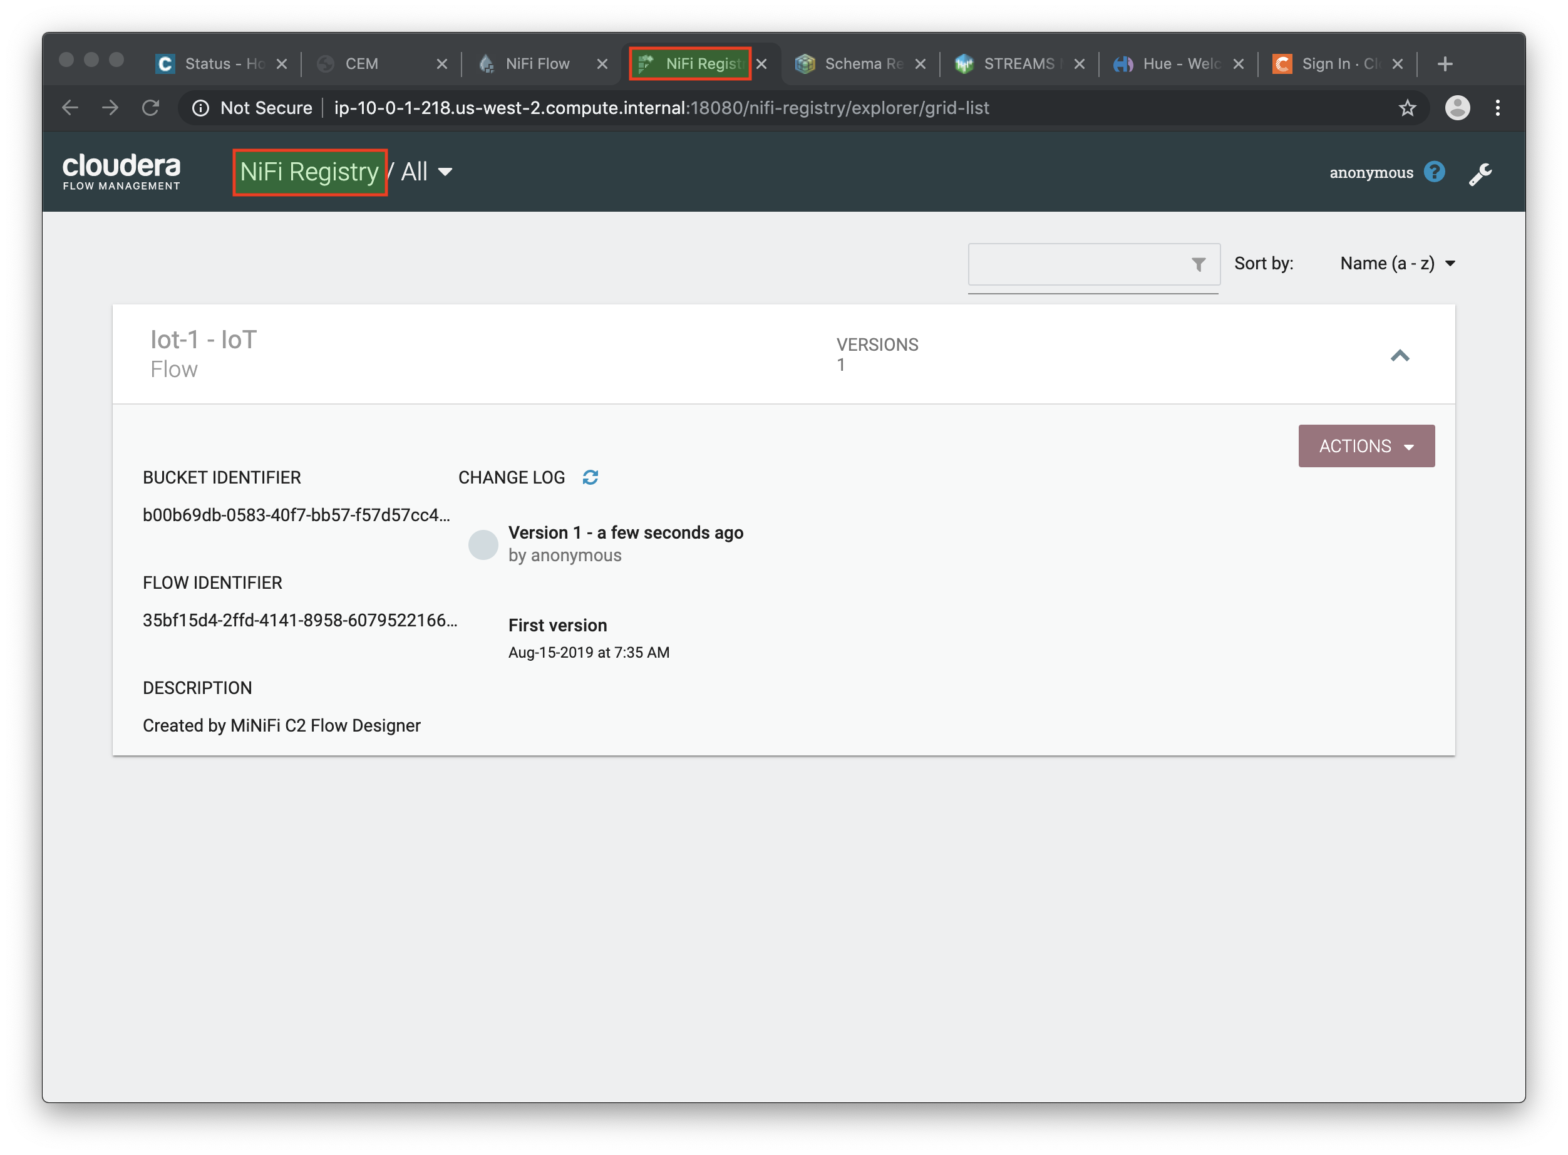This screenshot has width=1568, height=1155.
Task: Switch to the NiFi Flow tab
Action: coord(537,64)
